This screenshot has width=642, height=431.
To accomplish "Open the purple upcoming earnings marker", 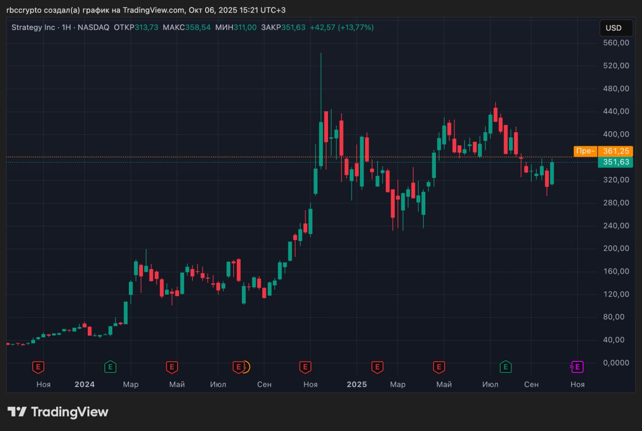I will click(x=577, y=367).
